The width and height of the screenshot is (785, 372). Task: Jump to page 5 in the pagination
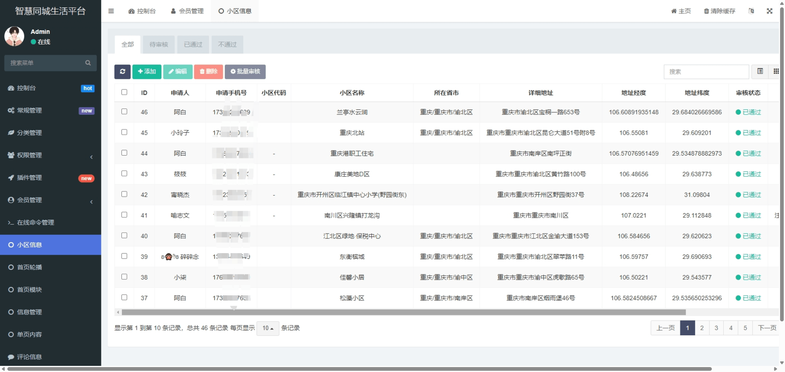pos(745,328)
